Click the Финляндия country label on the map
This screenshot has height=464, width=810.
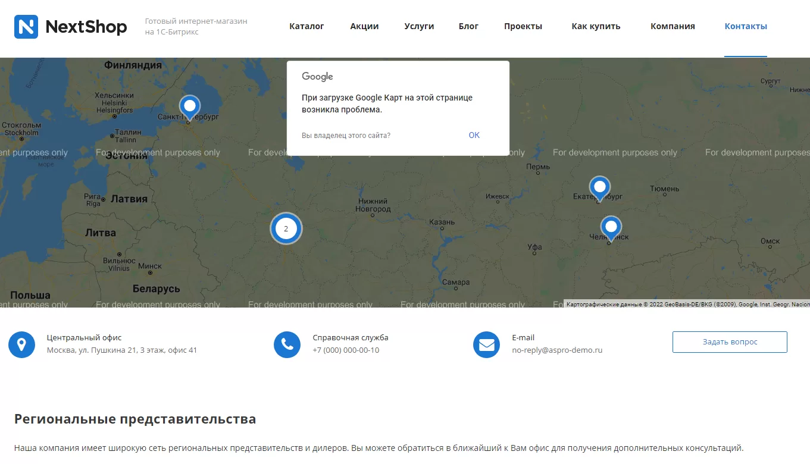[133, 65]
